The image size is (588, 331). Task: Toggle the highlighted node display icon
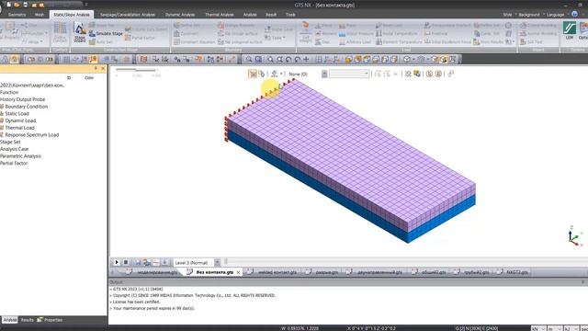point(93,59)
